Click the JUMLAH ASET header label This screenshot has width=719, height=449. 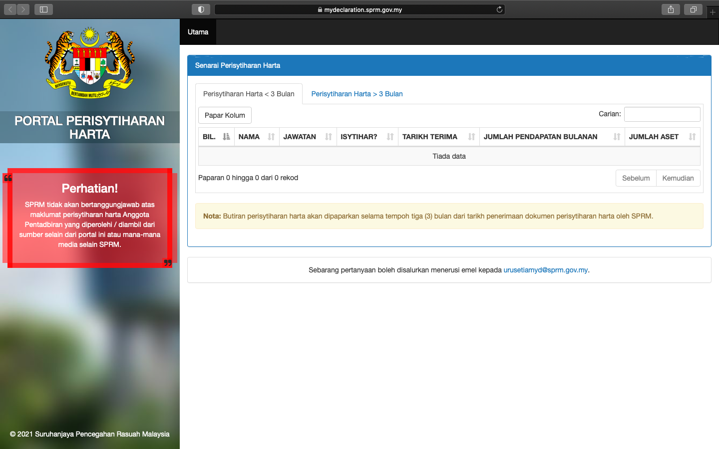point(654,137)
